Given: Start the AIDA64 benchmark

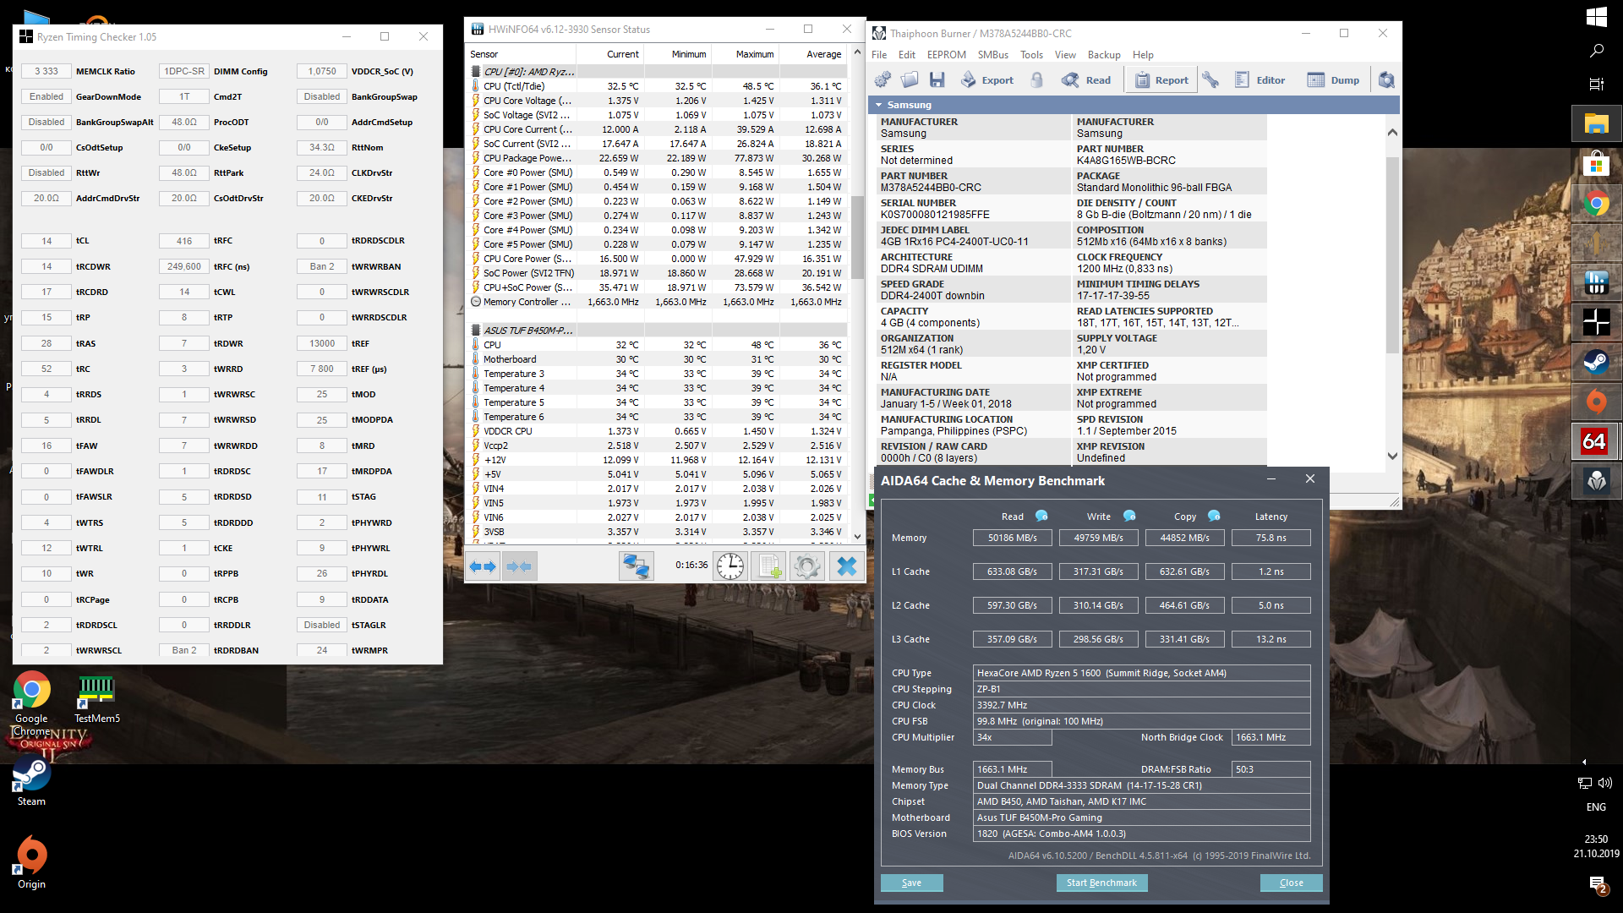Looking at the screenshot, I should point(1101,883).
